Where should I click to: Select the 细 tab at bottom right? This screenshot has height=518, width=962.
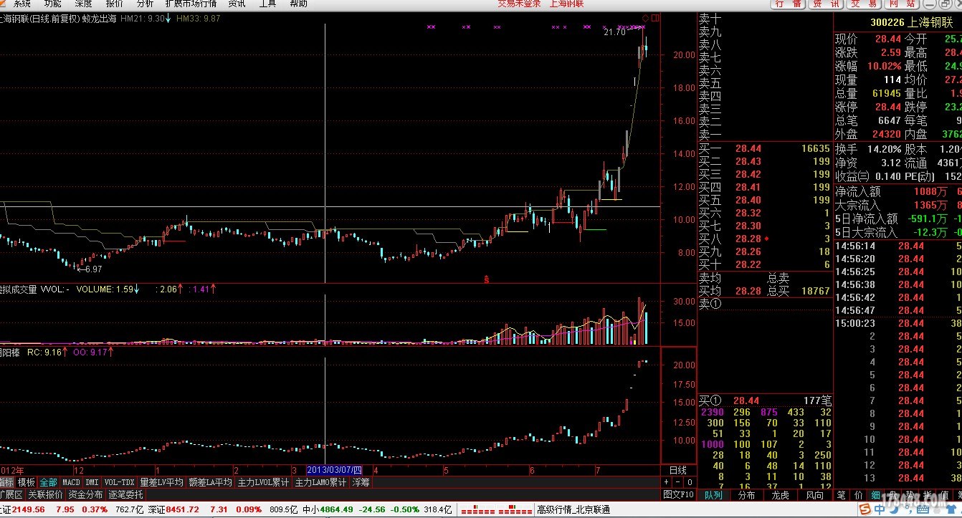pos(876,494)
